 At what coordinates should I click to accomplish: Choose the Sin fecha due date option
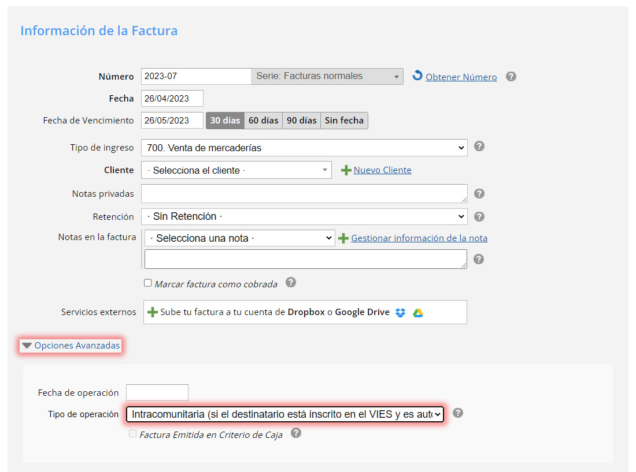pos(344,121)
